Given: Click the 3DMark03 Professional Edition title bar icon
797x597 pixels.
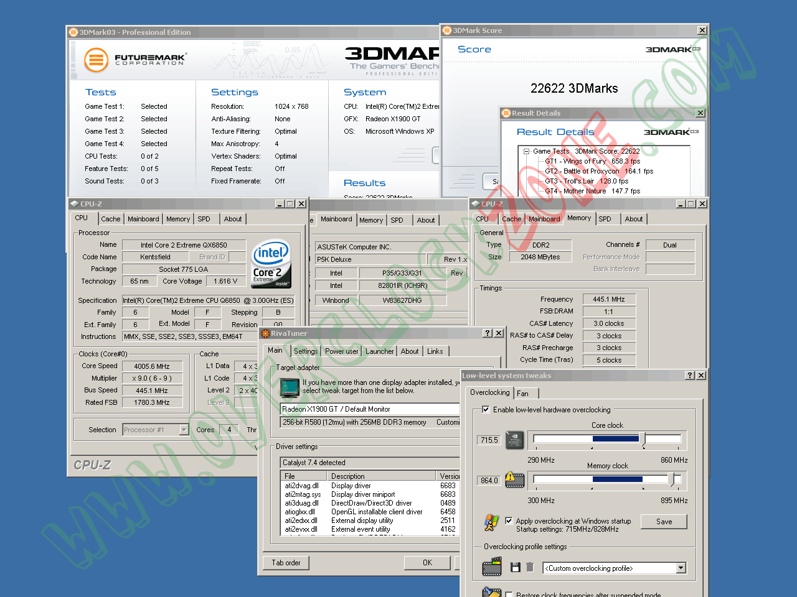Looking at the screenshot, I should [x=73, y=32].
